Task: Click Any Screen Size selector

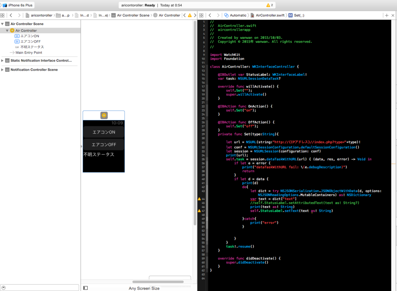Action: tap(144, 288)
